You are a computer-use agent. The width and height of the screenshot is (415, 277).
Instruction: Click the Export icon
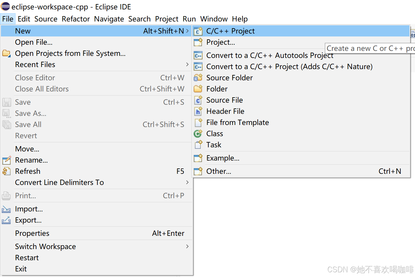point(6,220)
